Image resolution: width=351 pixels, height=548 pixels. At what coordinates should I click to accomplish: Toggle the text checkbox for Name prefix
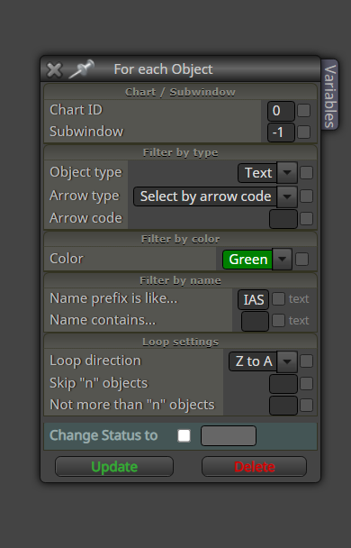278,299
